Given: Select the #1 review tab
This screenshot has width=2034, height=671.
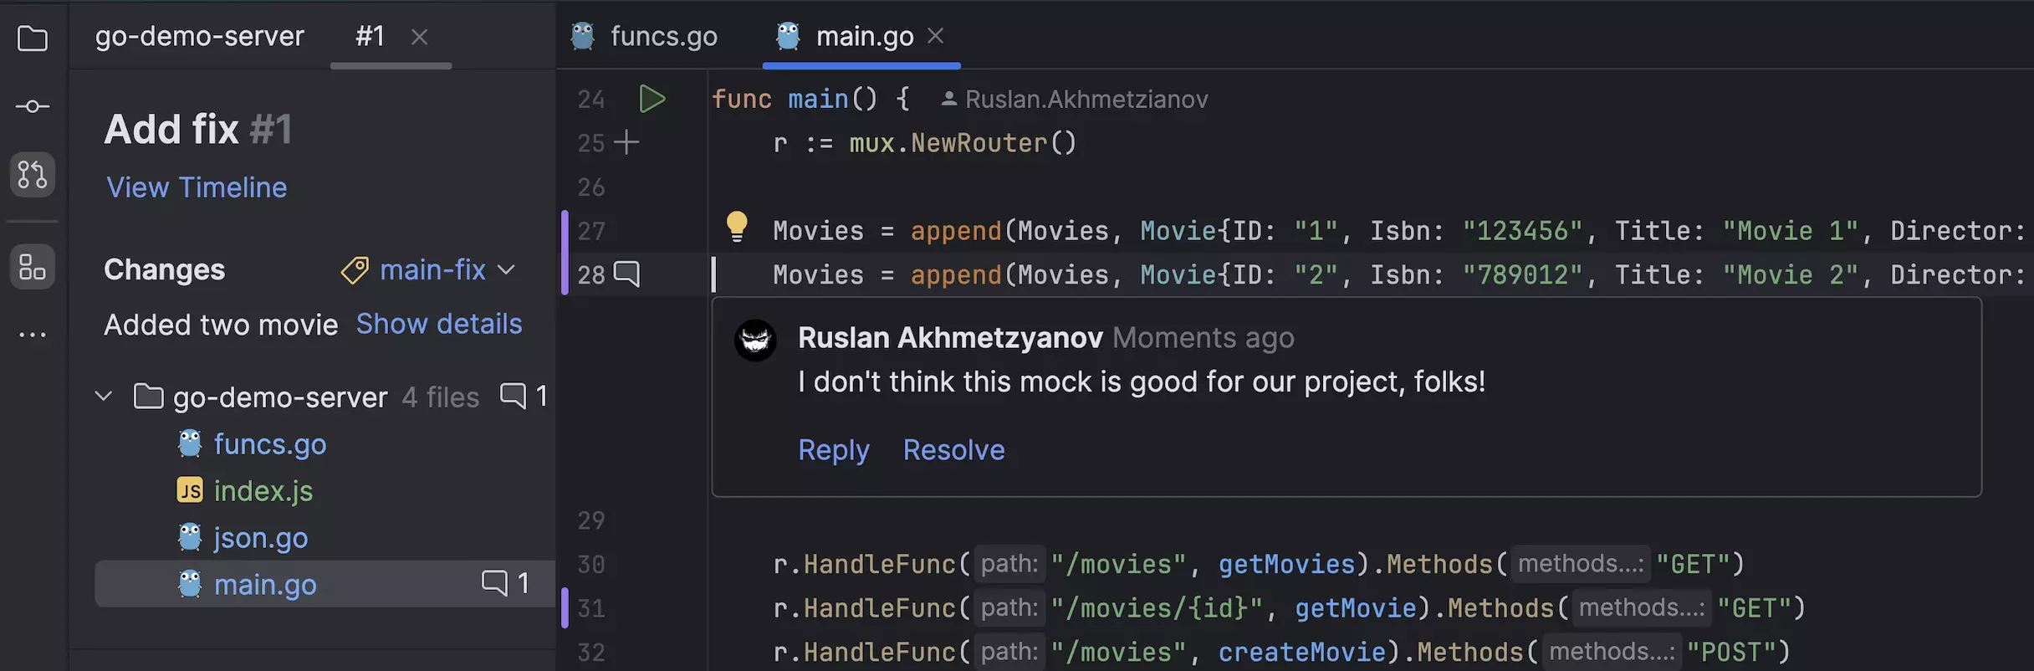Looking at the screenshot, I should click(x=369, y=37).
